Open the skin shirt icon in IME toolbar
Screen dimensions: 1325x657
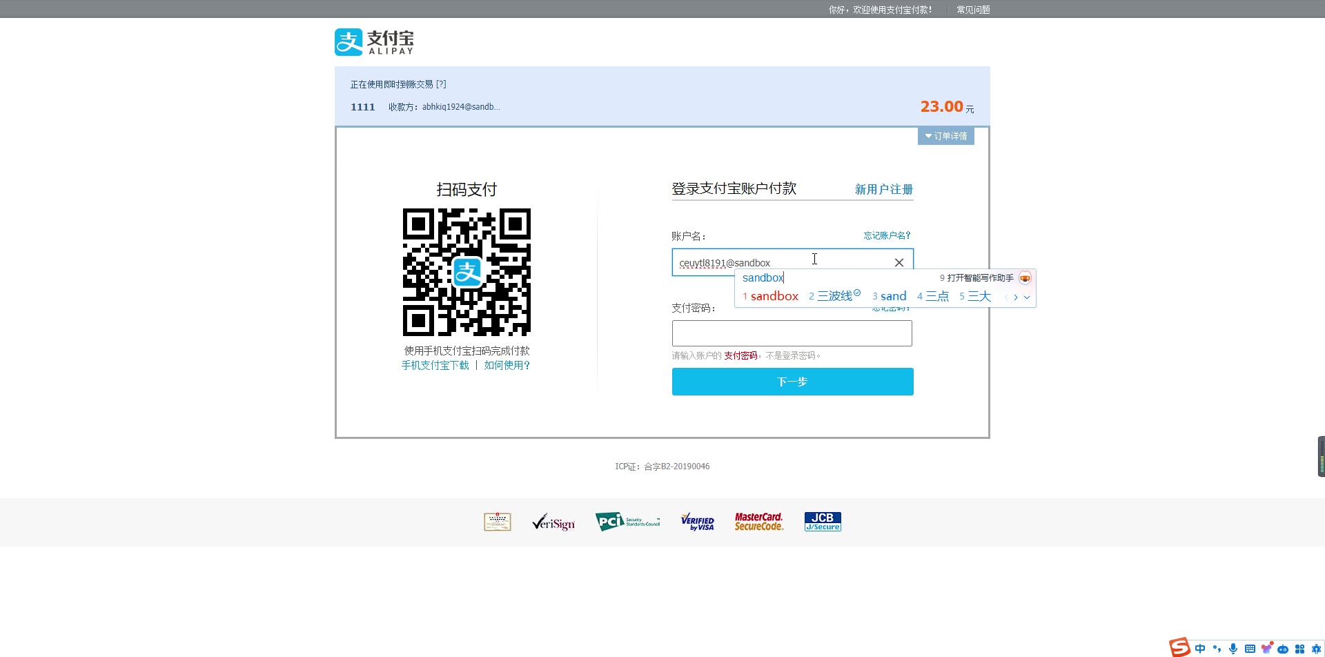[x=1266, y=648]
